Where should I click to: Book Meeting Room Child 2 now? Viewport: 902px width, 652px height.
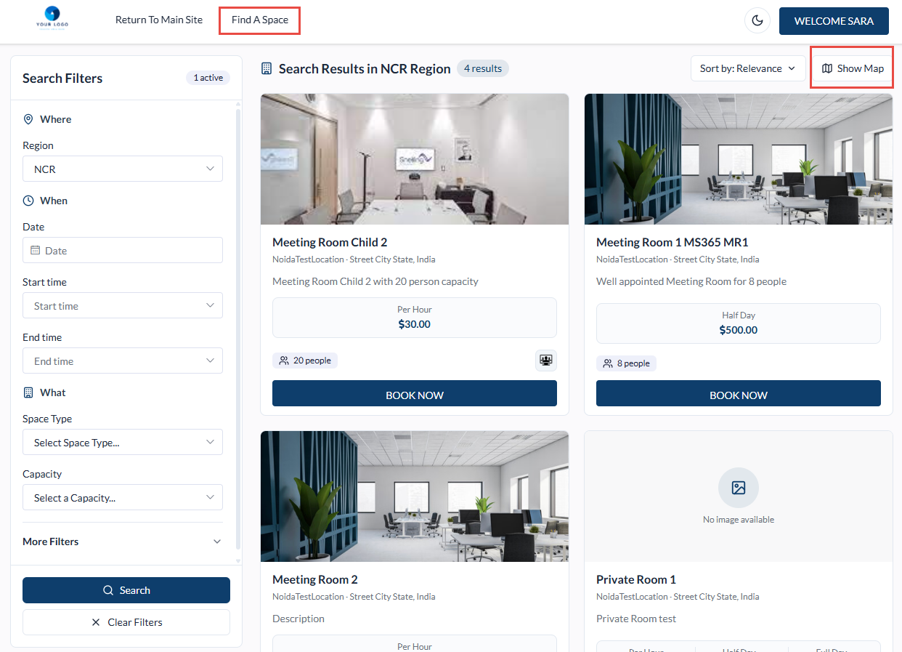[415, 394]
